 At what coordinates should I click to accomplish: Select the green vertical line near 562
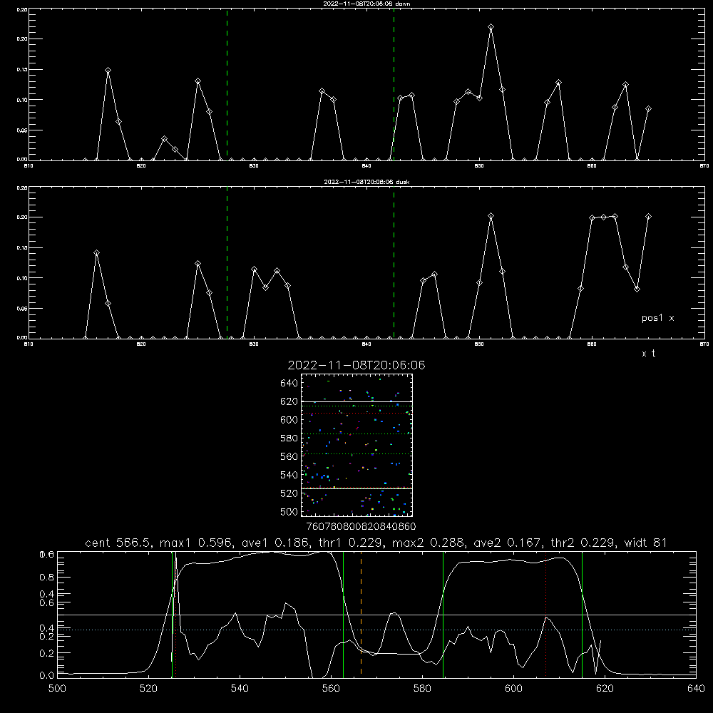point(344,614)
